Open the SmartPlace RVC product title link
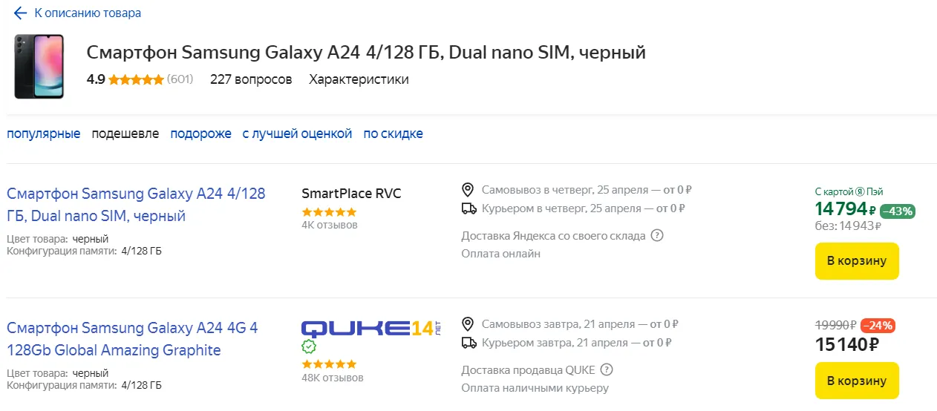Viewport: 937px width, 411px height. (x=136, y=205)
